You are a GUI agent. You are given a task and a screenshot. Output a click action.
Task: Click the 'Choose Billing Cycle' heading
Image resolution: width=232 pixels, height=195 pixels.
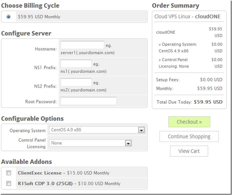[x=30, y=6]
